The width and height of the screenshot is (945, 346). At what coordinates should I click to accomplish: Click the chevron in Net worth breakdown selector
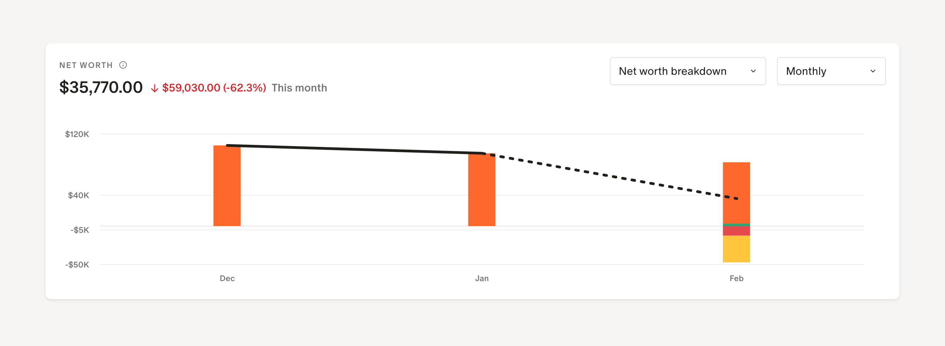[753, 71]
